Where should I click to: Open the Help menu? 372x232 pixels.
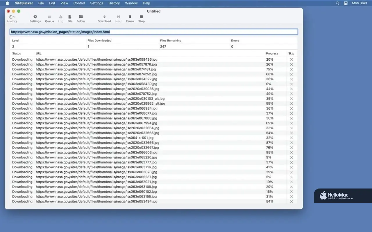(146, 3)
